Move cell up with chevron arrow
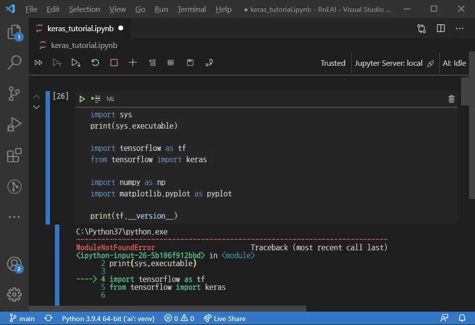Image resolution: width=475 pixels, height=325 pixels. (x=36, y=96)
